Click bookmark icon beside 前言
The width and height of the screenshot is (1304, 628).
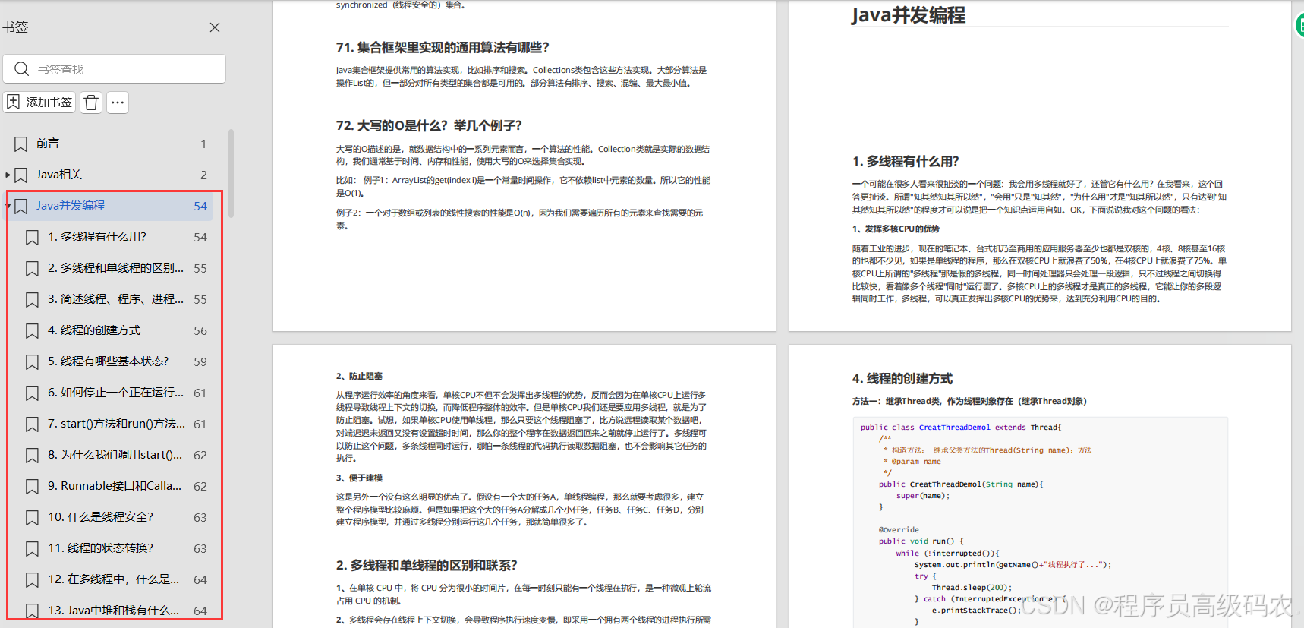point(21,144)
